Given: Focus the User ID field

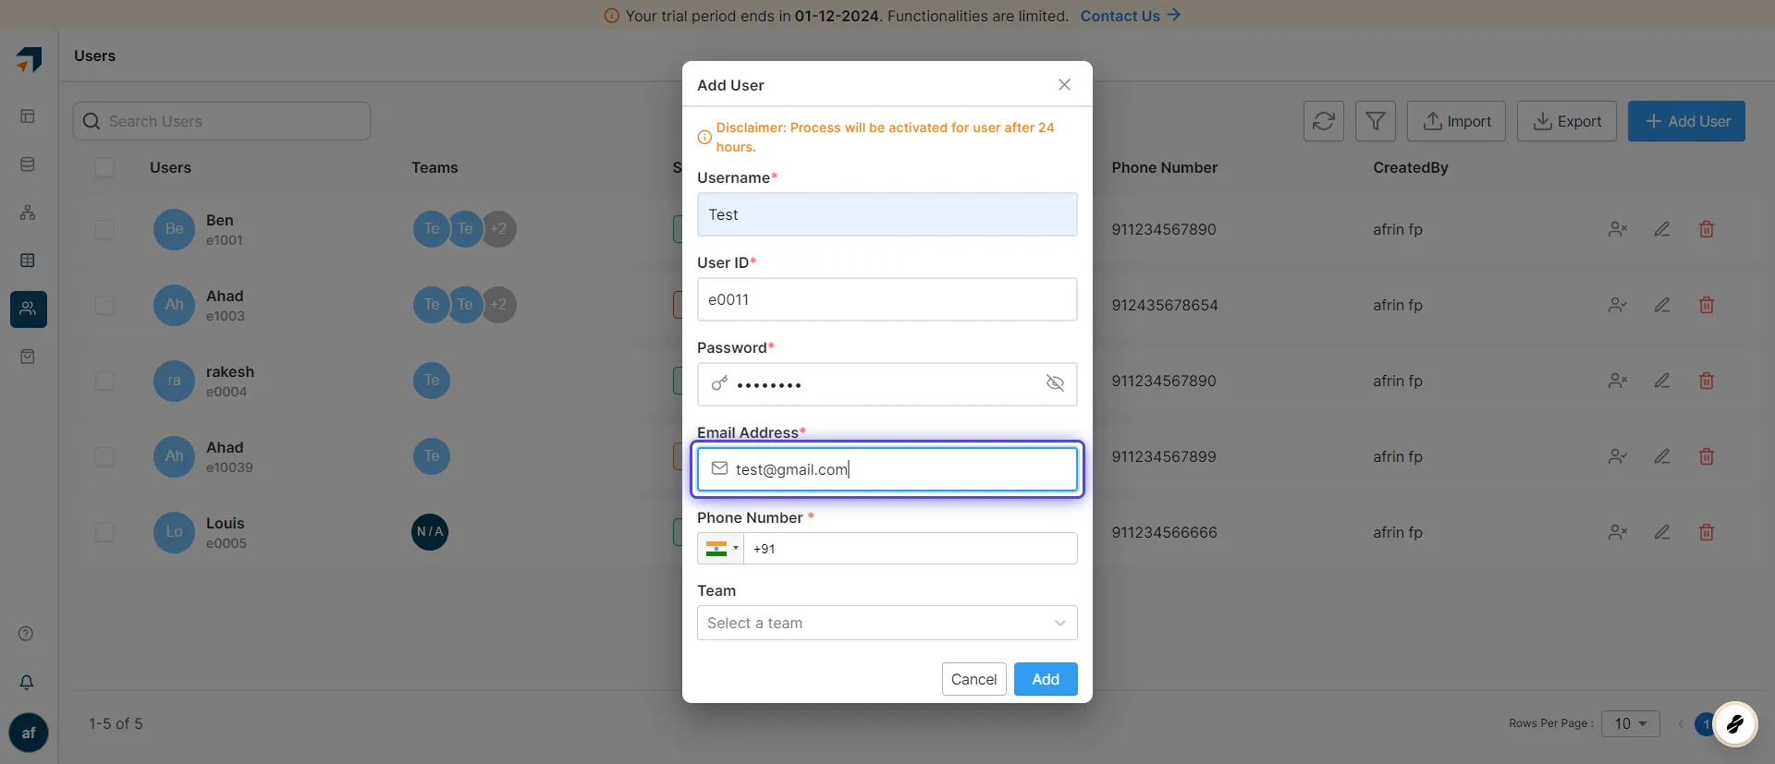Looking at the screenshot, I should tap(887, 299).
